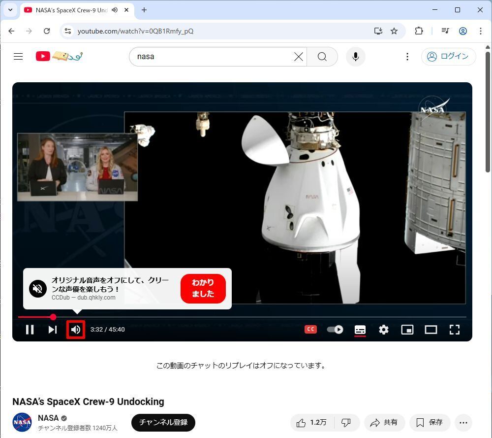This screenshot has height=438, width=492.
Task: Go back in browser history
Action: [12, 31]
